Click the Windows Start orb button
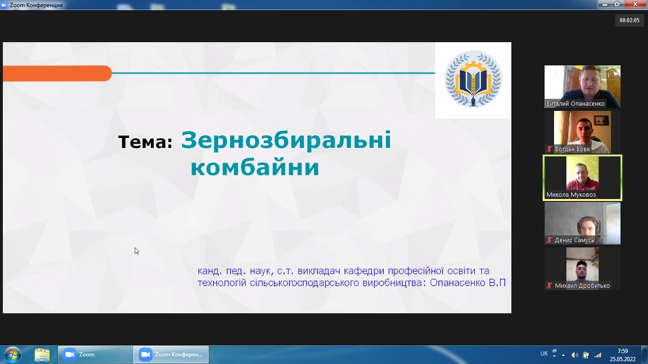648x364 pixels. click(13, 355)
